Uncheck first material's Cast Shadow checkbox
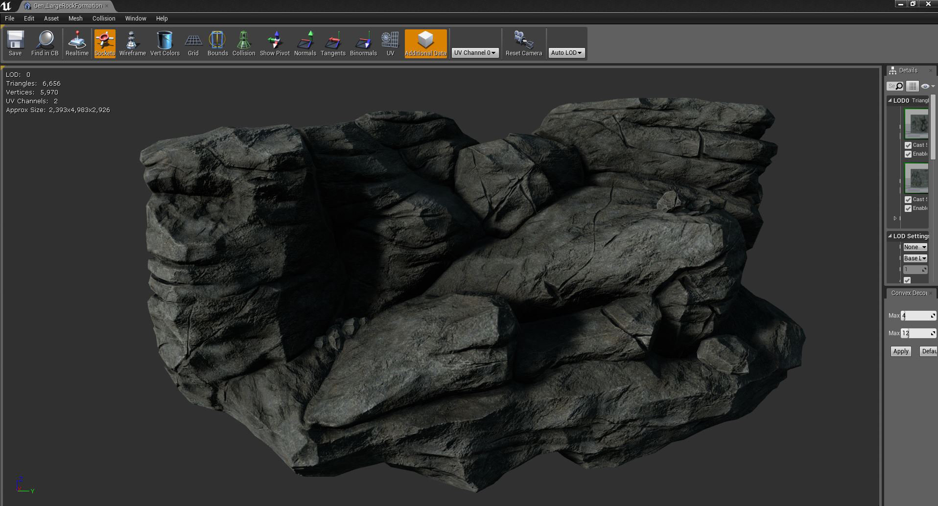This screenshot has width=938, height=506. [908, 145]
